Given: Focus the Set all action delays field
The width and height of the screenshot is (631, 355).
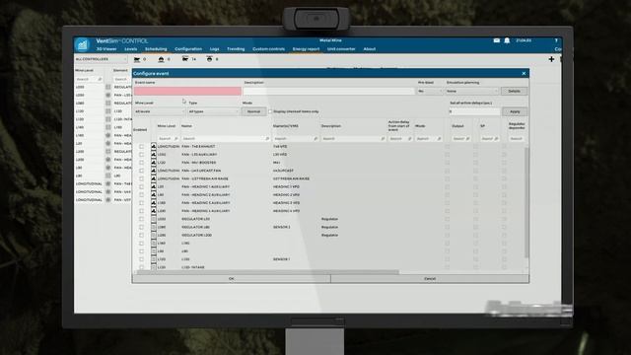Looking at the screenshot, I should tap(474, 111).
